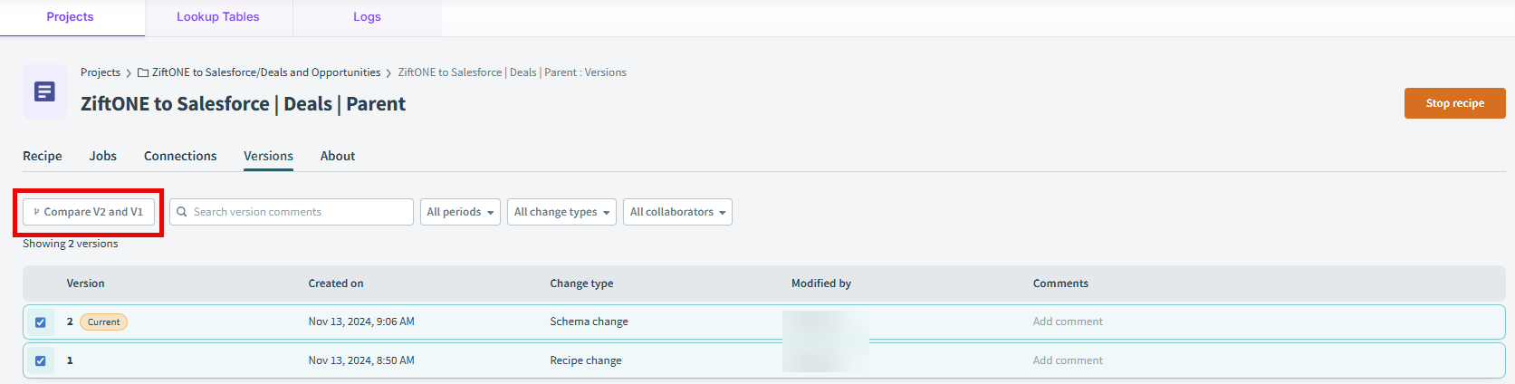Click the Modified by column header
This screenshot has width=1515, height=384.
[821, 283]
